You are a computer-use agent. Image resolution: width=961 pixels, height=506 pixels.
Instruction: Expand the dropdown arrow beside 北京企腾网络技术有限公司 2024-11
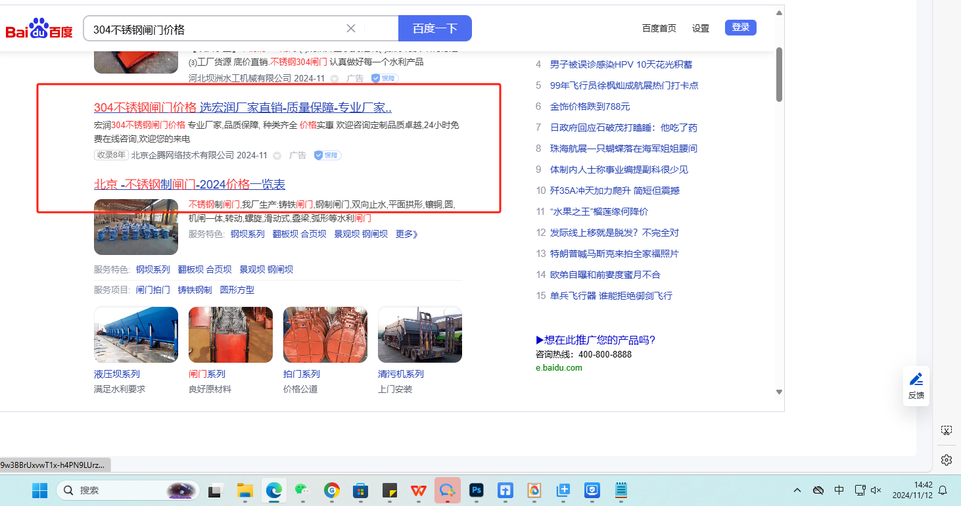coord(277,156)
